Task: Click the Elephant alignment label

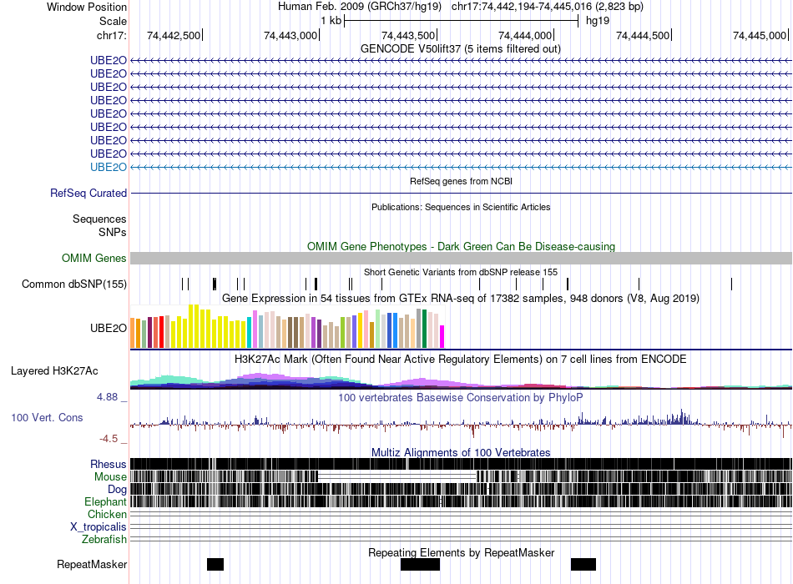Action: coord(105,502)
